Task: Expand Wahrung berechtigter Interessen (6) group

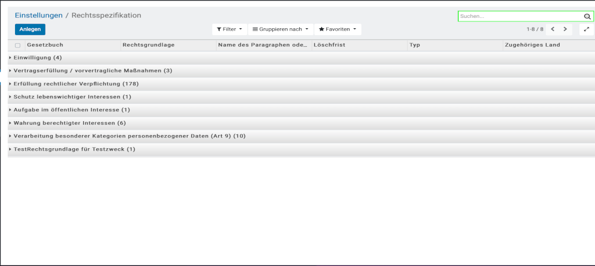Action: [69, 123]
